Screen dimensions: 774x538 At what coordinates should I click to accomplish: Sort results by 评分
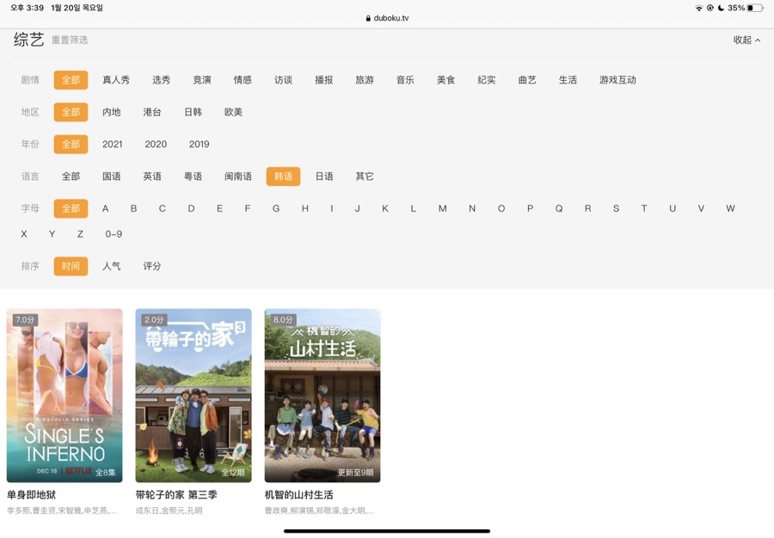point(152,266)
